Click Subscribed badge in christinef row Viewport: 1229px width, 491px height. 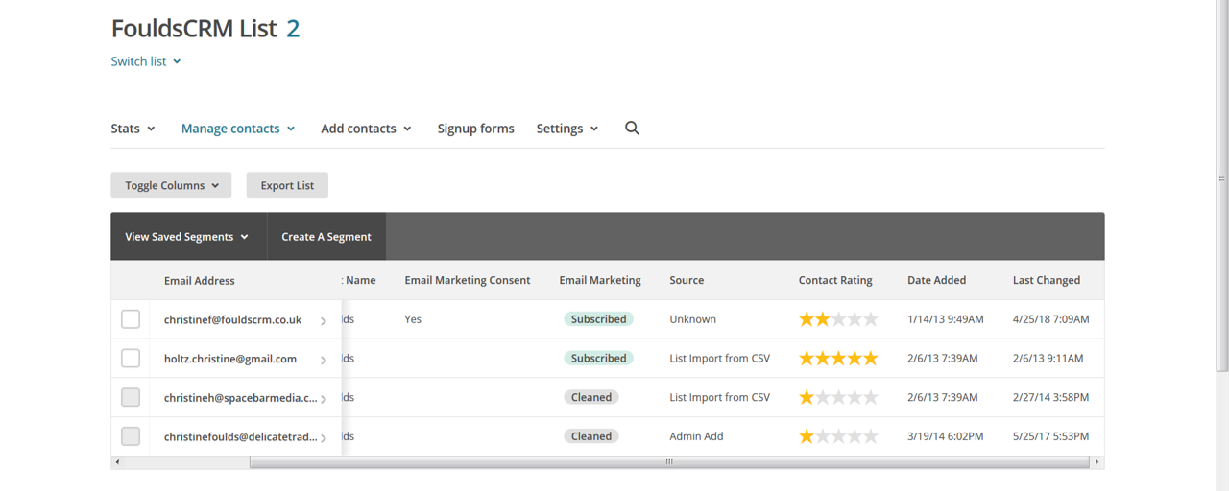598,319
